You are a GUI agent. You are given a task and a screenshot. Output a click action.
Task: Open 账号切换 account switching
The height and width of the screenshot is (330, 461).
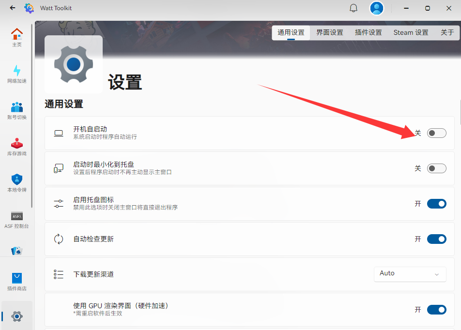[17, 110]
